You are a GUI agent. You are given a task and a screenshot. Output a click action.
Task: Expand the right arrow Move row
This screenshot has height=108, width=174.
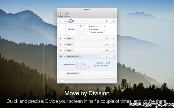(x=64, y=38)
